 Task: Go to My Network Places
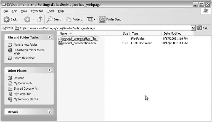pos(26,99)
